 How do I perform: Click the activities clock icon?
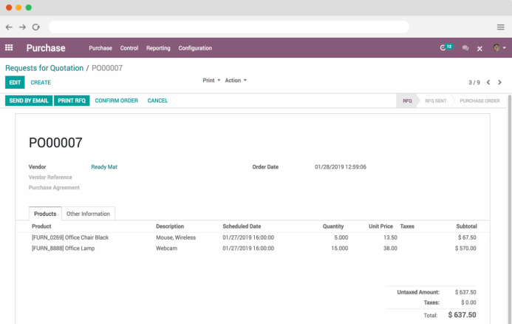443,48
